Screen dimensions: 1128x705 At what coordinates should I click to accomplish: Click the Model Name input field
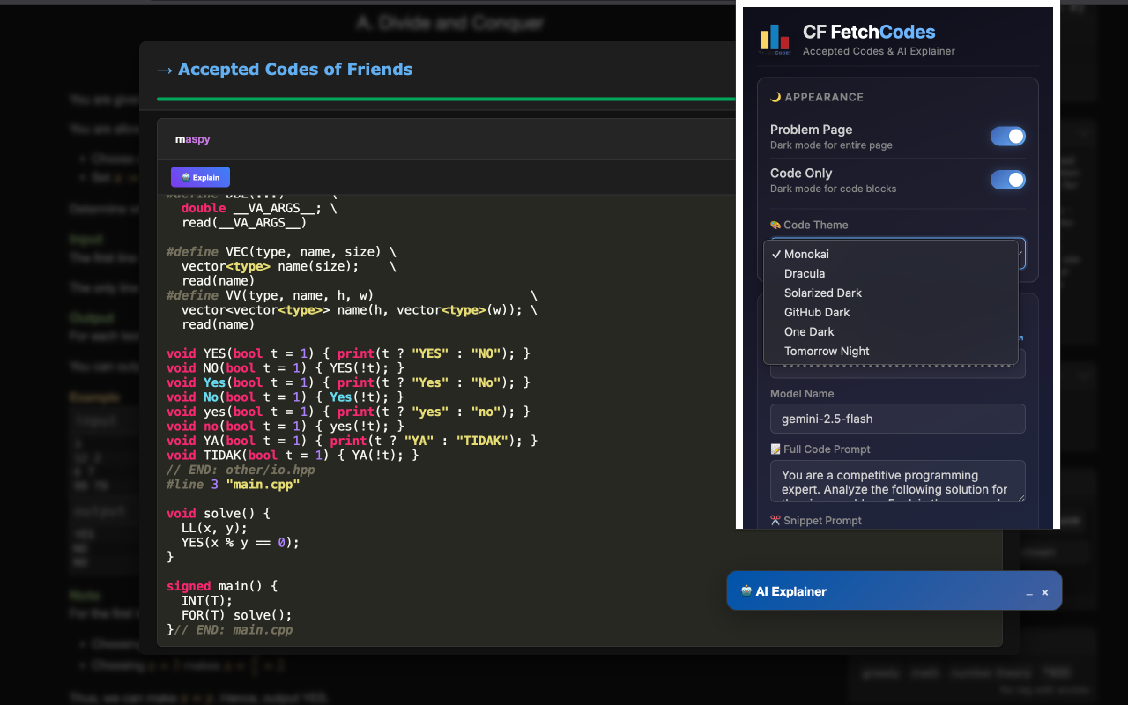pos(897,419)
